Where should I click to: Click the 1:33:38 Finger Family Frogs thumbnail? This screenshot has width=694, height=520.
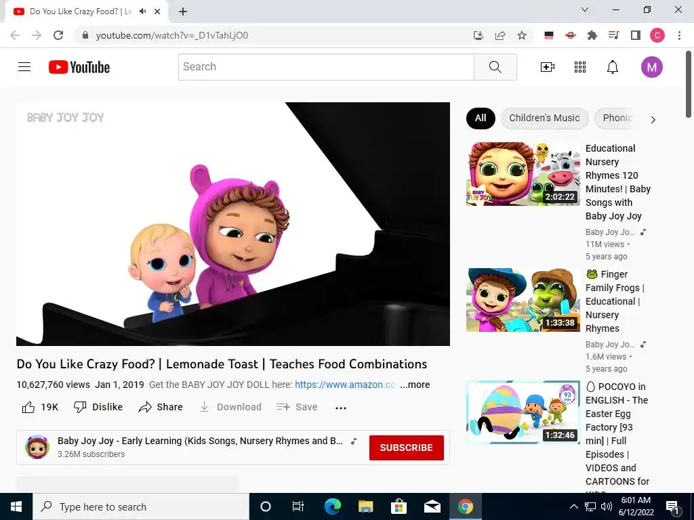coord(523,300)
